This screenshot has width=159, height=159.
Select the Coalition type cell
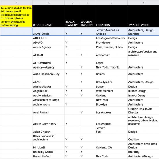tap(143, 138)
